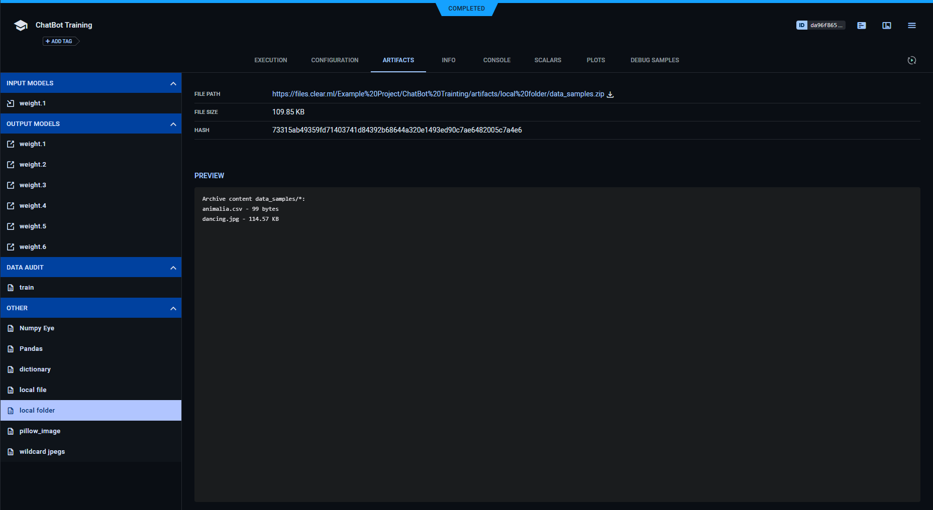The height and width of the screenshot is (510, 933).
Task: Select the pillow_image artifact
Action: pyautogui.click(x=40, y=431)
